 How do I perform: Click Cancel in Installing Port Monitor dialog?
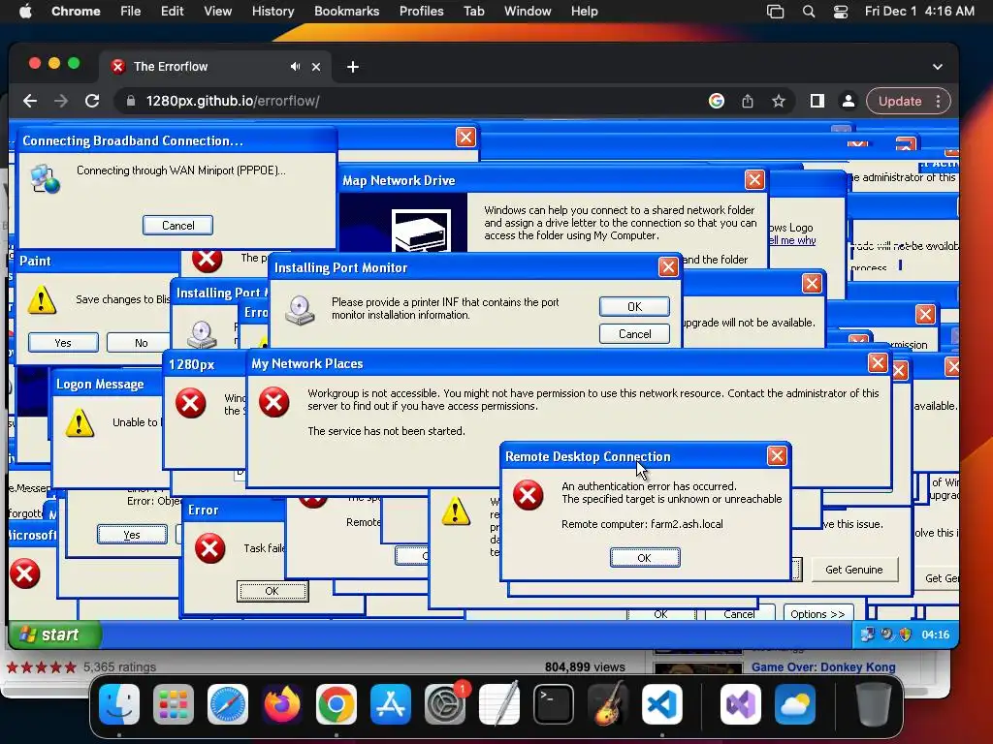[634, 334]
